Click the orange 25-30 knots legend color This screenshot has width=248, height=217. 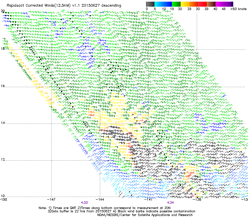pyautogui.click(x=194, y=4)
